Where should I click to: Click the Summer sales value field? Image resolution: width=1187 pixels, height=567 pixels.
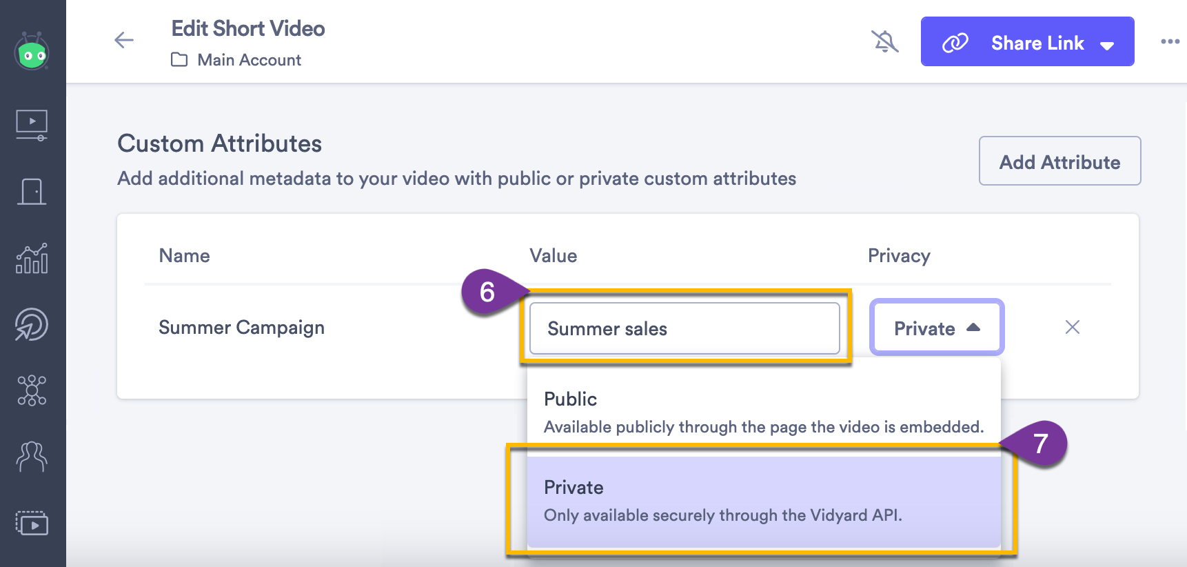pos(684,328)
